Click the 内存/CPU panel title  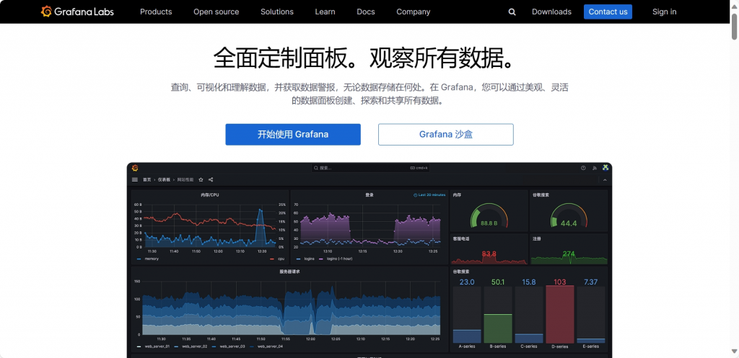click(210, 194)
